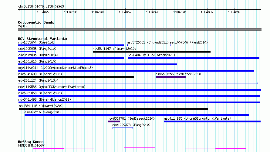Open nsv6559781 (Sedlazeck2020) variant label
Screen dimensions: 270x152
pyautogui.click(x=131, y=118)
